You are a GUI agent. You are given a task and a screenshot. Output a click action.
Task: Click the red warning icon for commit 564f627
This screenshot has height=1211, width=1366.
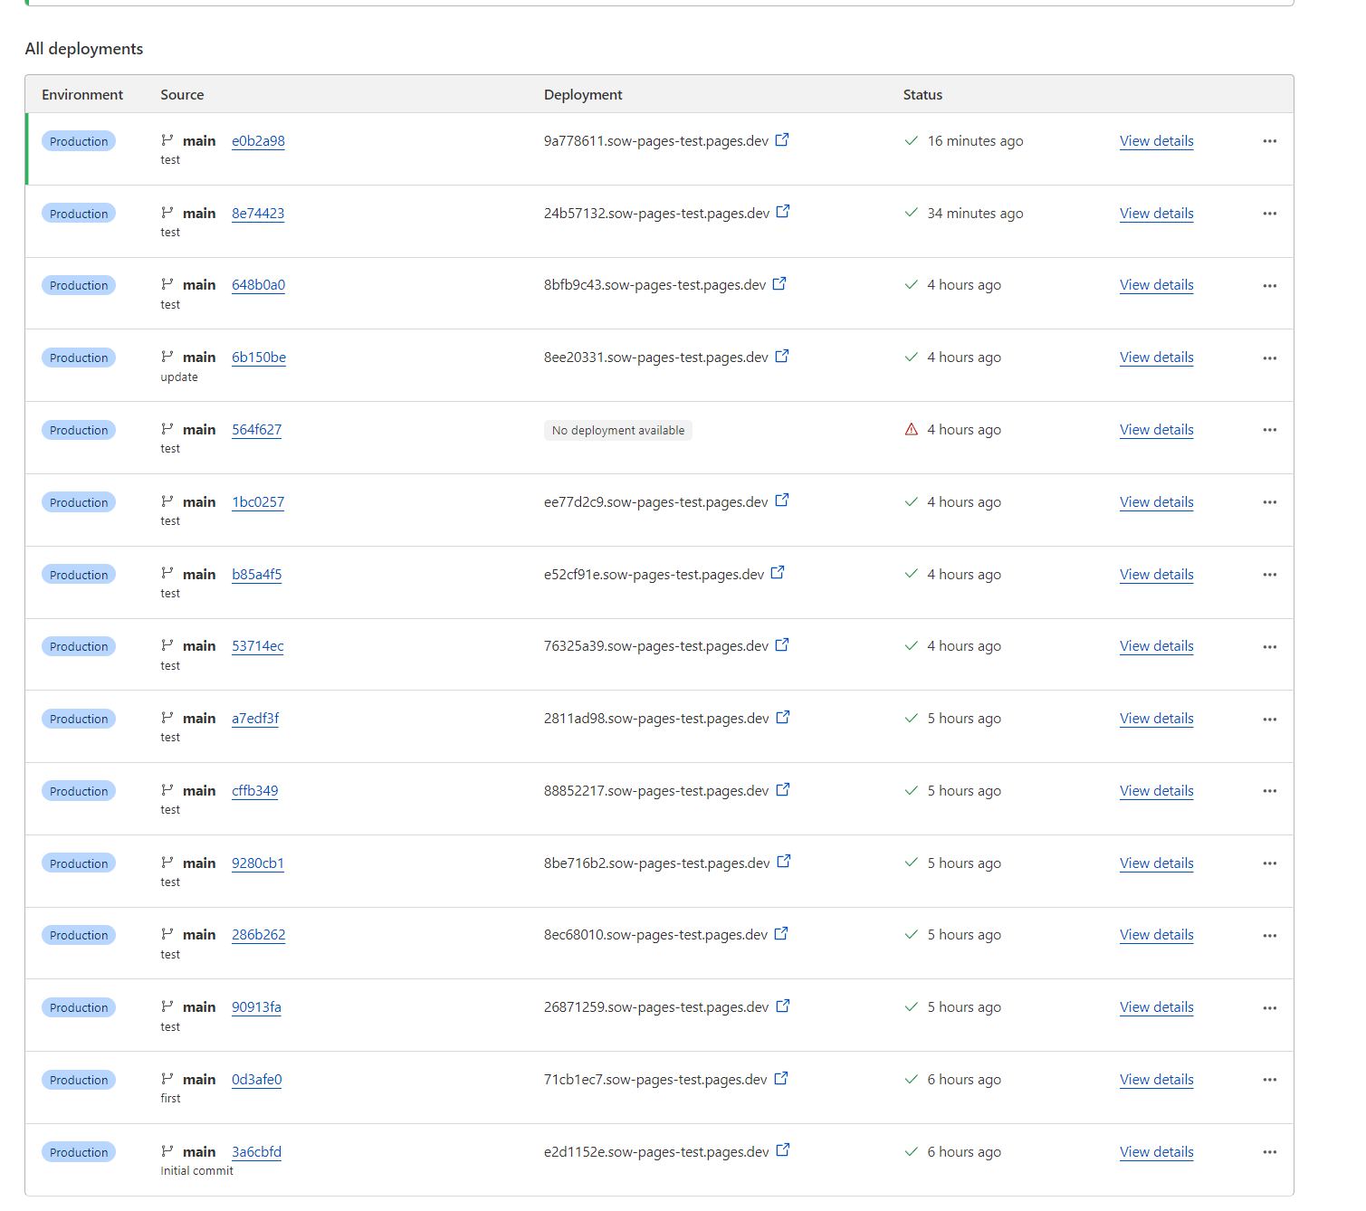click(912, 429)
